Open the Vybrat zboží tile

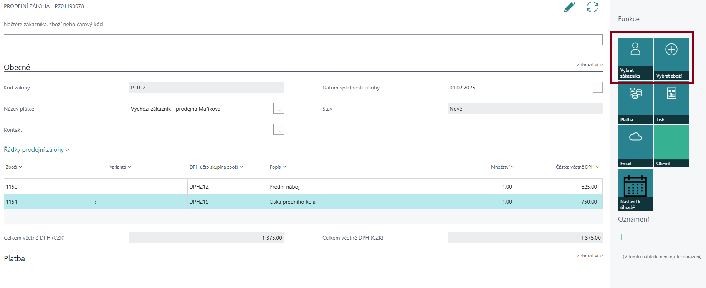click(x=671, y=59)
